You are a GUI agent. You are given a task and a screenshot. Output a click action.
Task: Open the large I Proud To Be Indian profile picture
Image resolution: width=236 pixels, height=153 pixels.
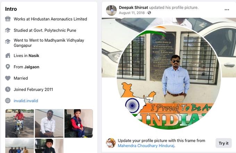(169, 77)
